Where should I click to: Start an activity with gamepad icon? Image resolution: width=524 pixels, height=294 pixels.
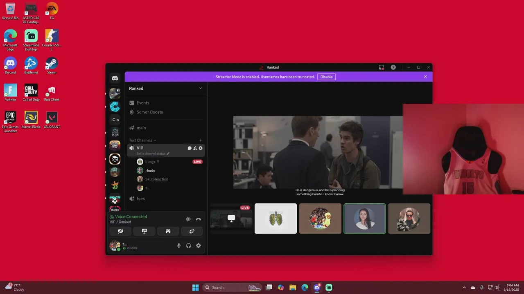(168, 231)
